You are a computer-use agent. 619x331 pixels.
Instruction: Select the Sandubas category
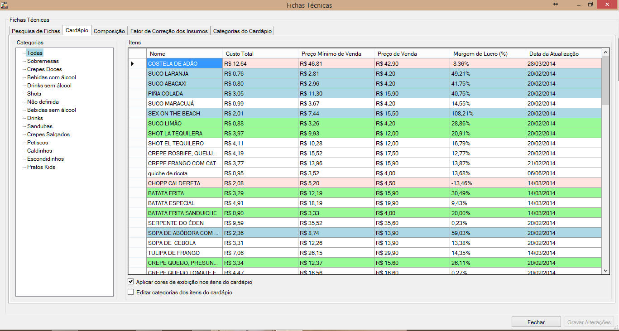[x=40, y=126]
